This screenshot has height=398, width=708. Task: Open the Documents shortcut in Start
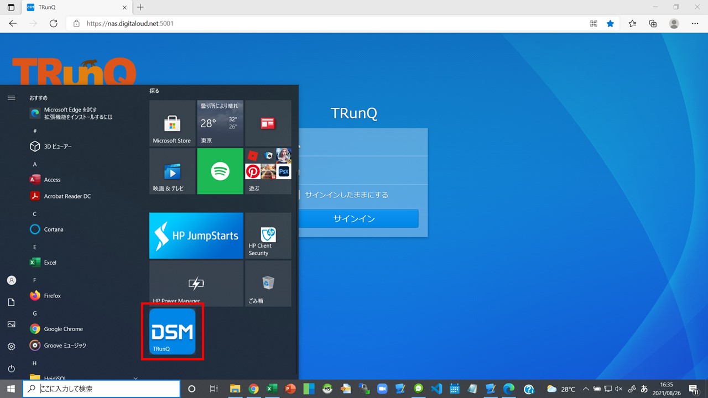tap(11, 302)
